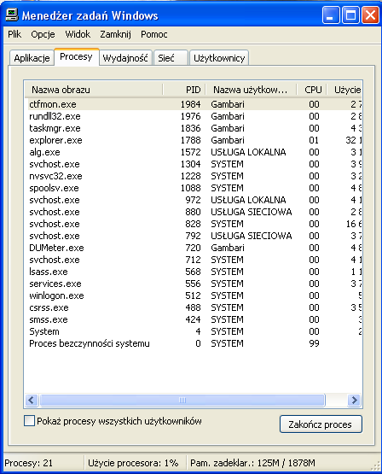Viewport: 382px width, 474px height.
Task: Click Pam. zadeklar. 125M / 1878M status
Action: coord(252,463)
